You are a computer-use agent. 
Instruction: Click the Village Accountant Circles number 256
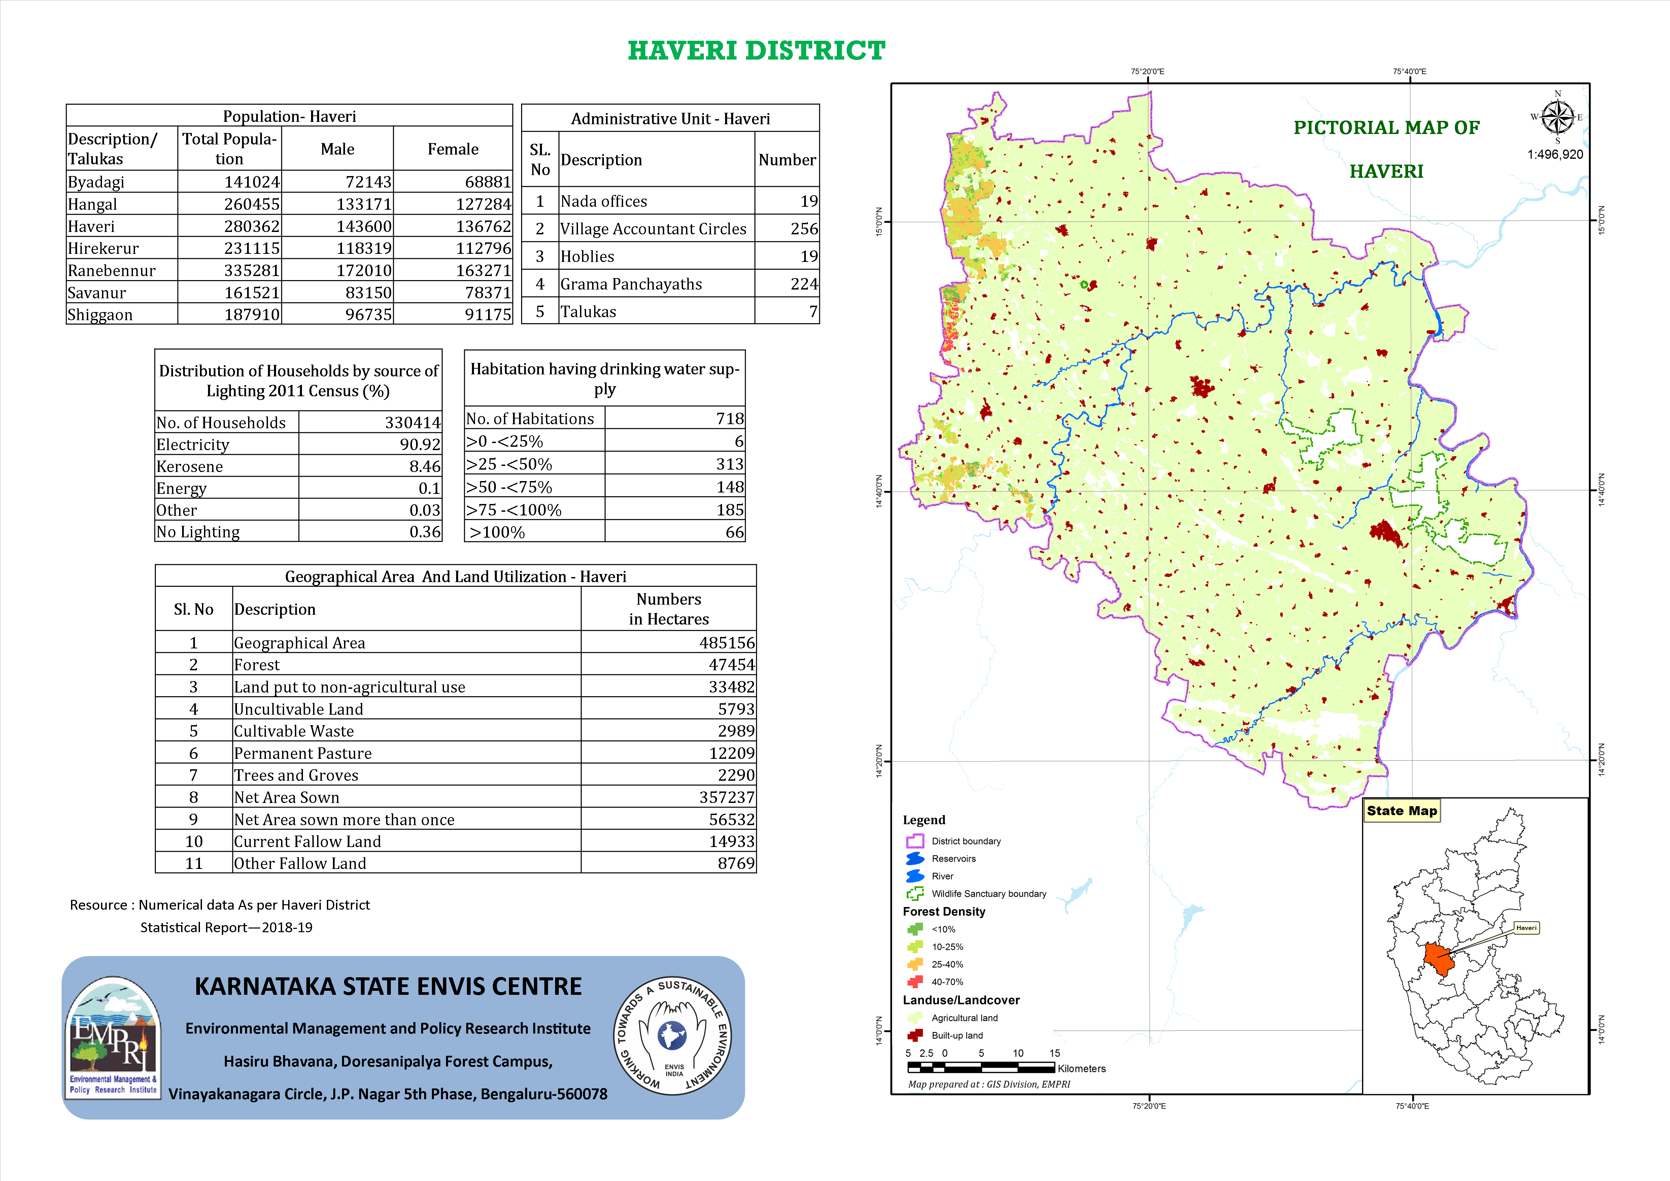pos(804,229)
